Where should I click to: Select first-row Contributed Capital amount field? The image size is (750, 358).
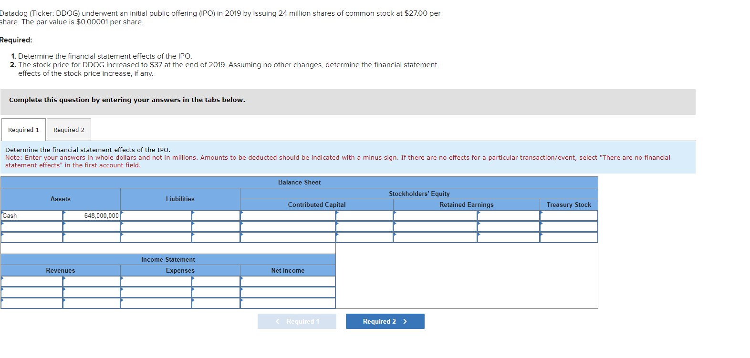click(365, 215)
